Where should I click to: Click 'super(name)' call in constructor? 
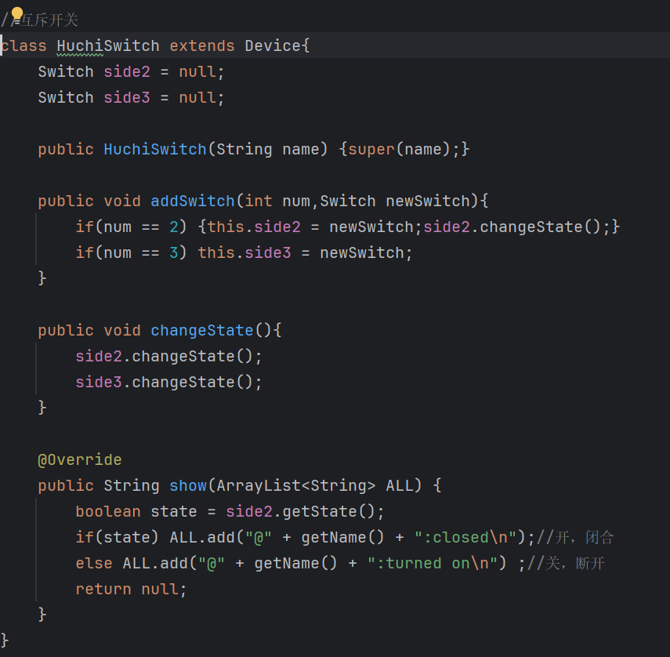tap(399, 149)
